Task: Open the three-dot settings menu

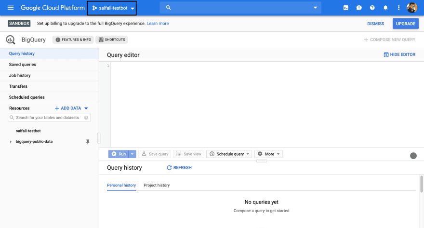Action: coord(398,8)
